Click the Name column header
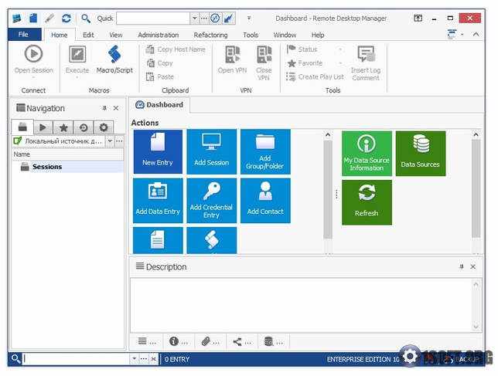498x376 pixels. point(67,154)
